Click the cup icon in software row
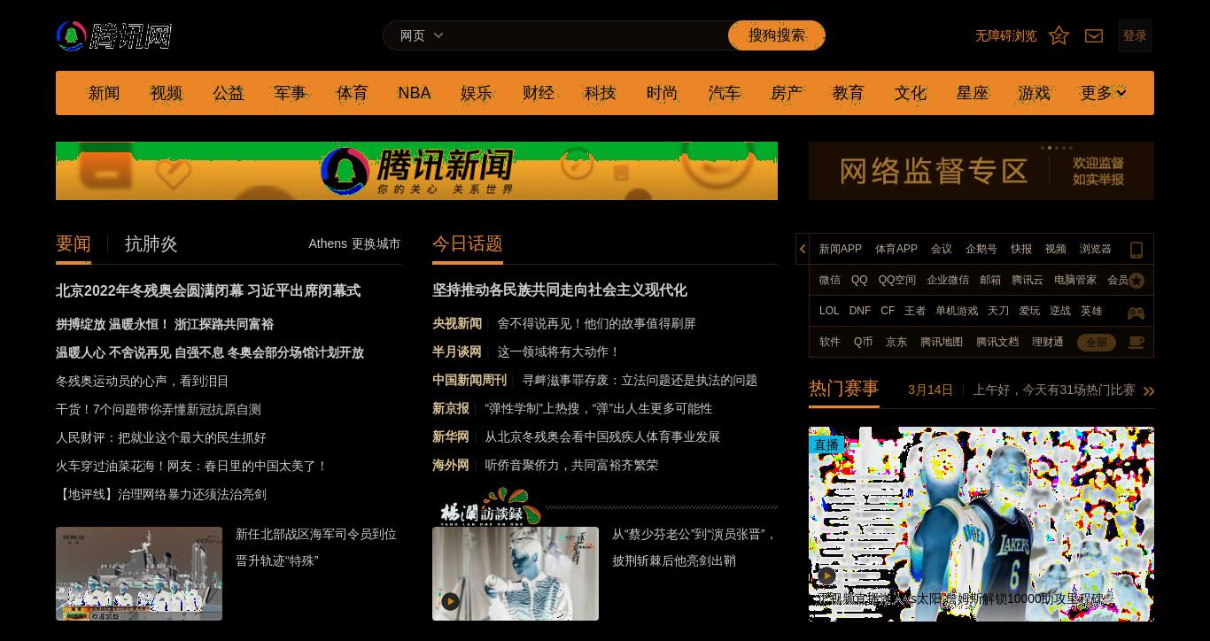 tap(1136, 343)
